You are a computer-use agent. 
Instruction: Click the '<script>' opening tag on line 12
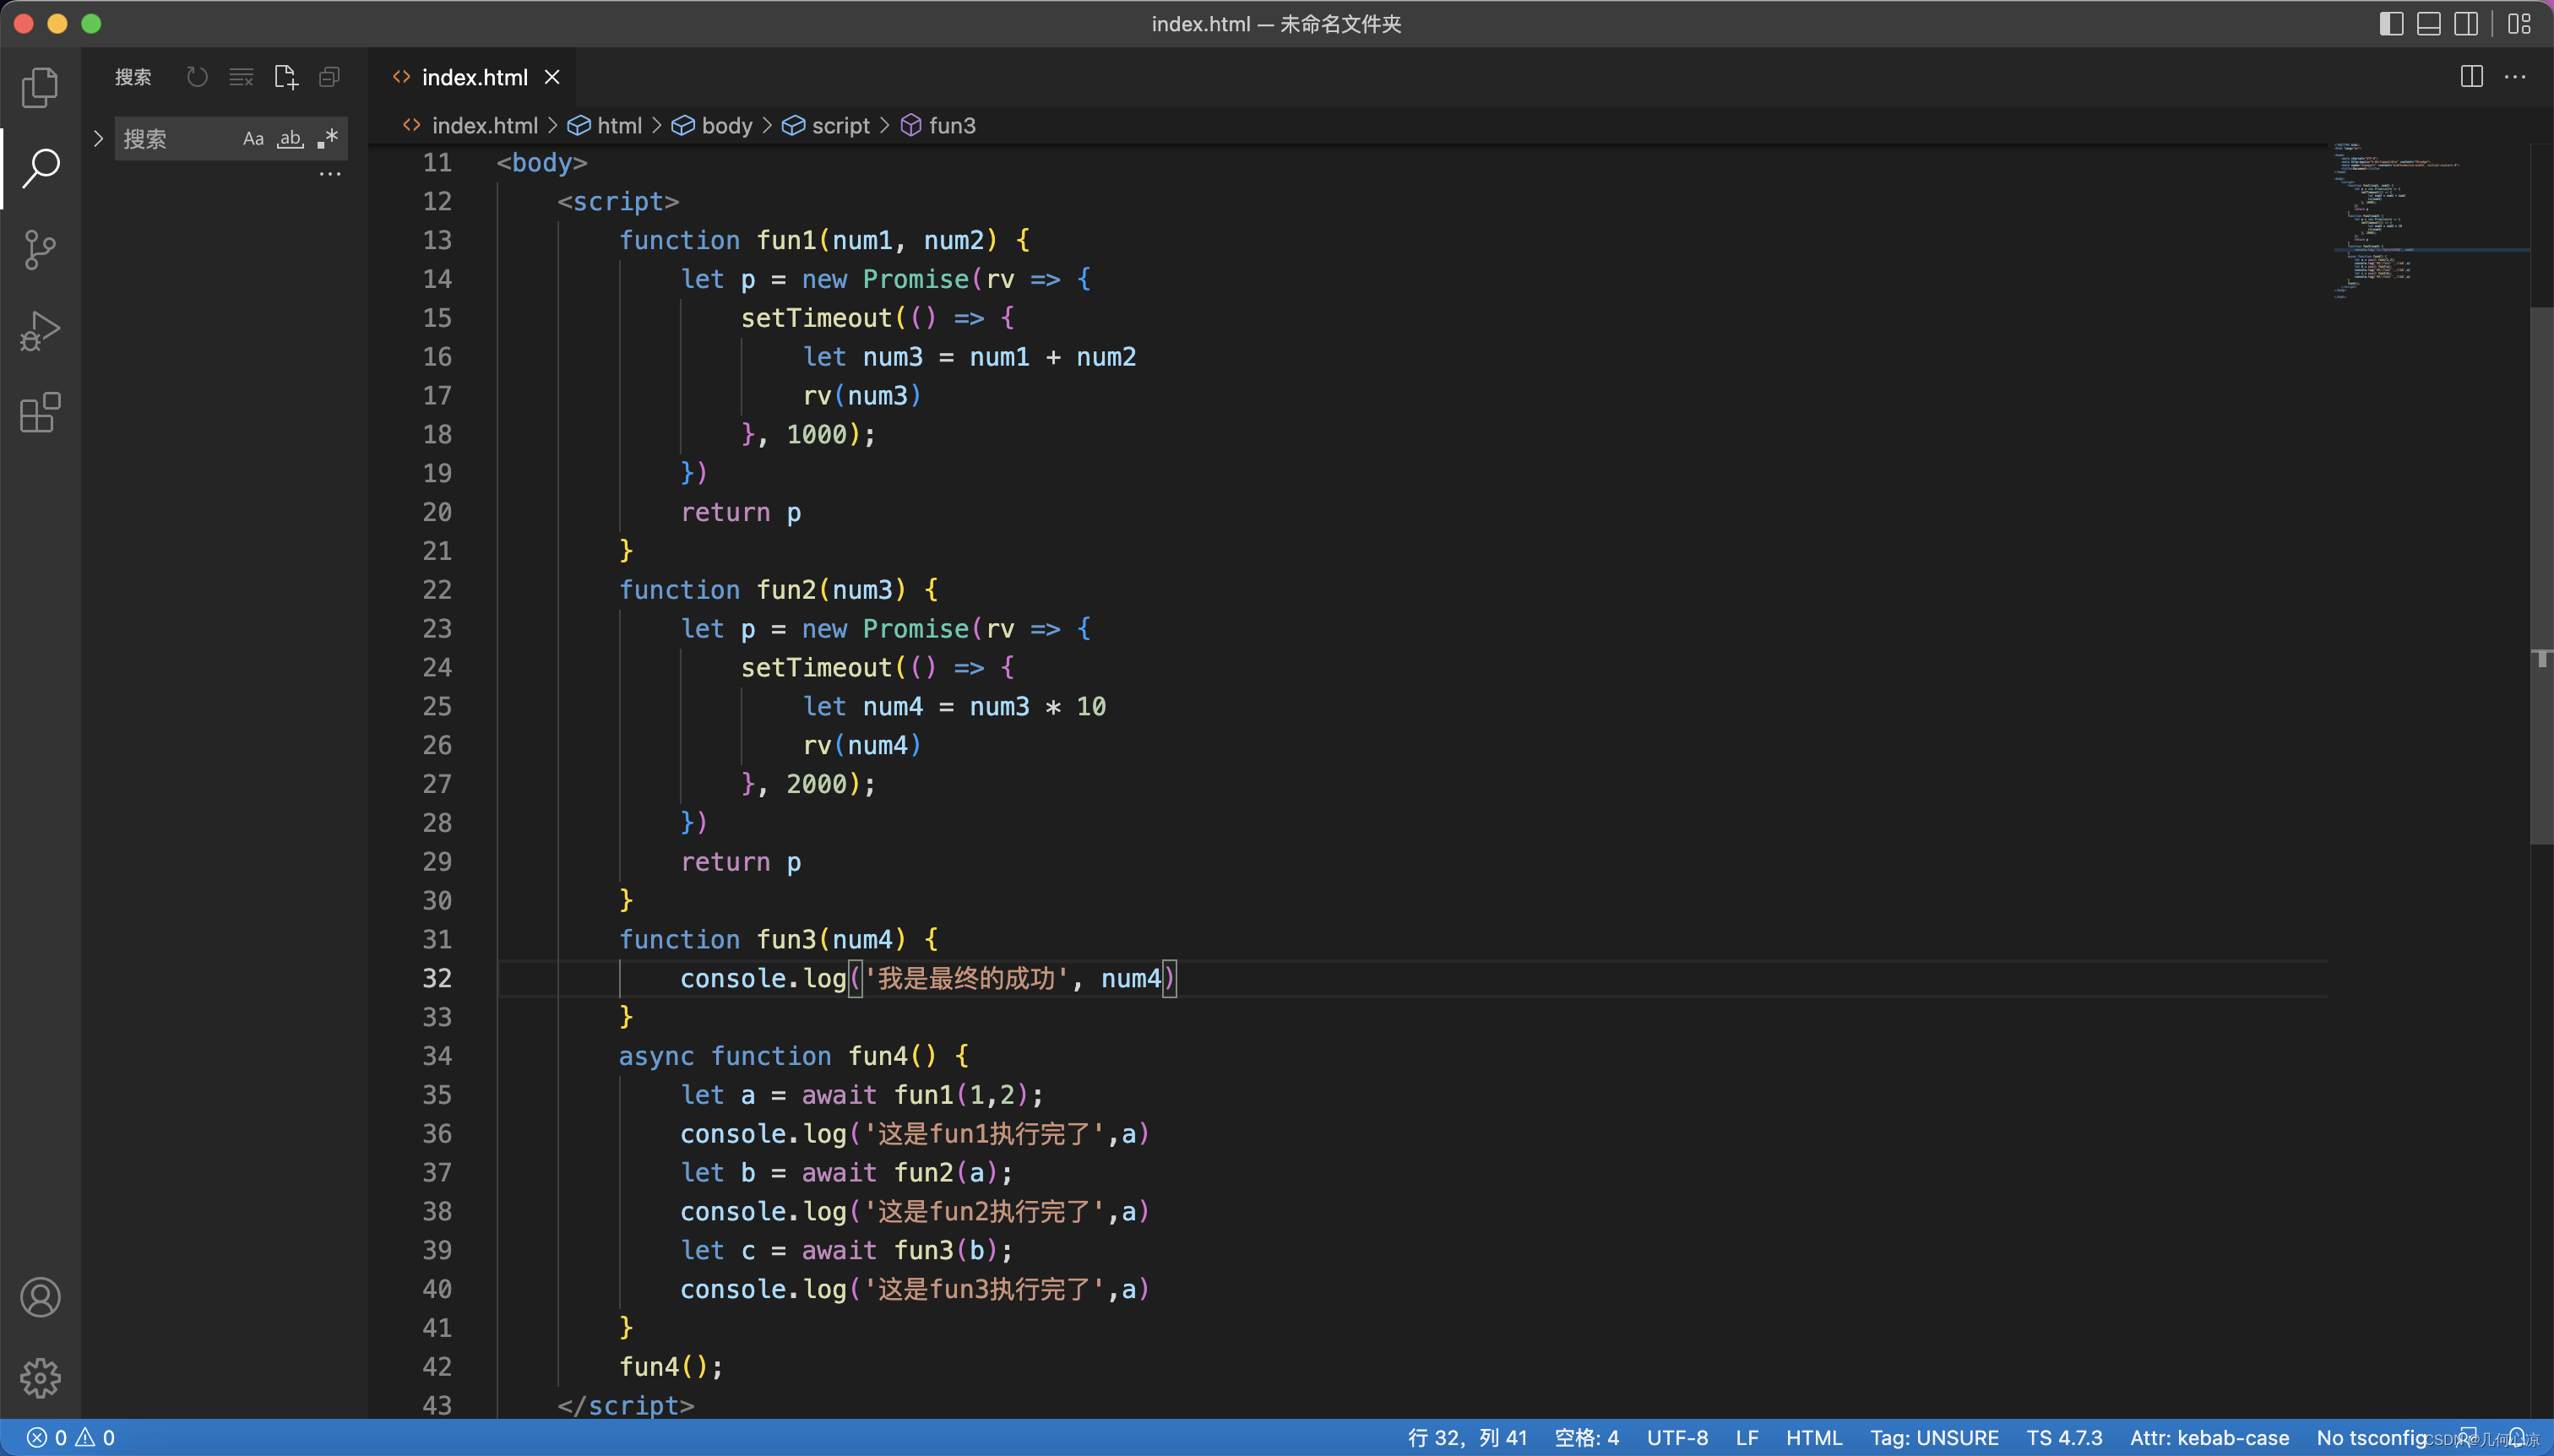(618, 201)
